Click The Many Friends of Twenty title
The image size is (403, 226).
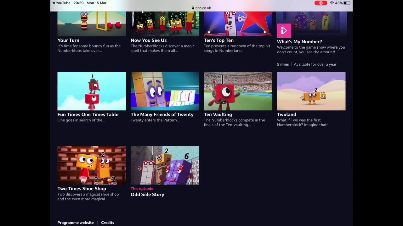[x=162, y=115]
